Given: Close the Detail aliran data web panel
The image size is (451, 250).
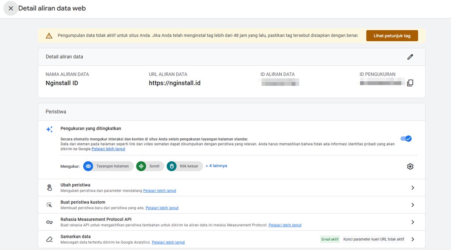Looking at the screenshot, I should [11, 8].
